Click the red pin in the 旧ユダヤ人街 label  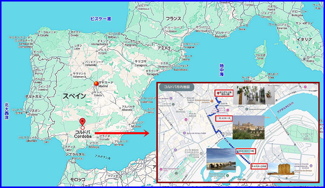pyautogui.click(x=217, y=92)
